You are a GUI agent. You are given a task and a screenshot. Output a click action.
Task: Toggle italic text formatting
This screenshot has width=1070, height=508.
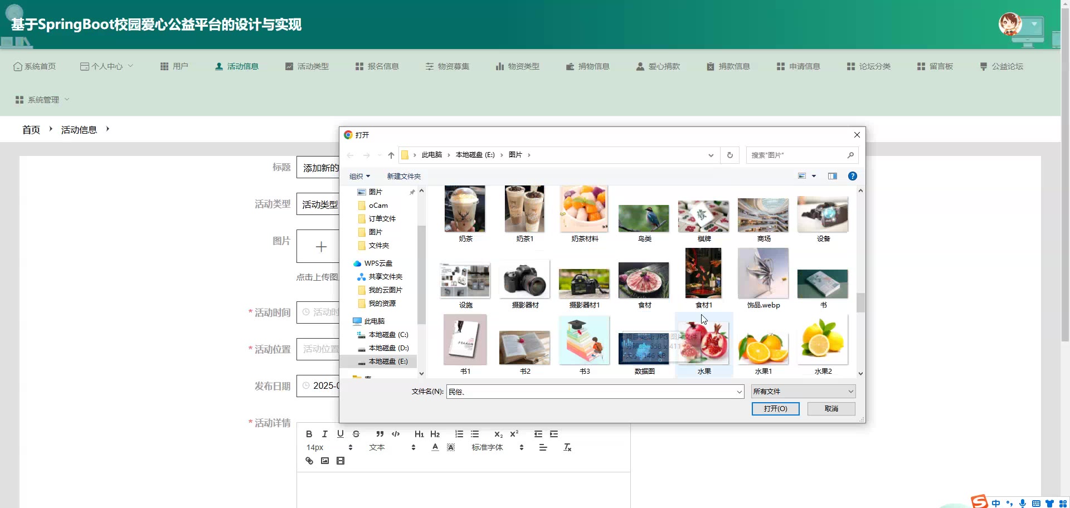pos(324,434)
